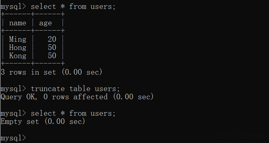Click the 'Empty set (0.00 sec)' message

tap(43, 121)
